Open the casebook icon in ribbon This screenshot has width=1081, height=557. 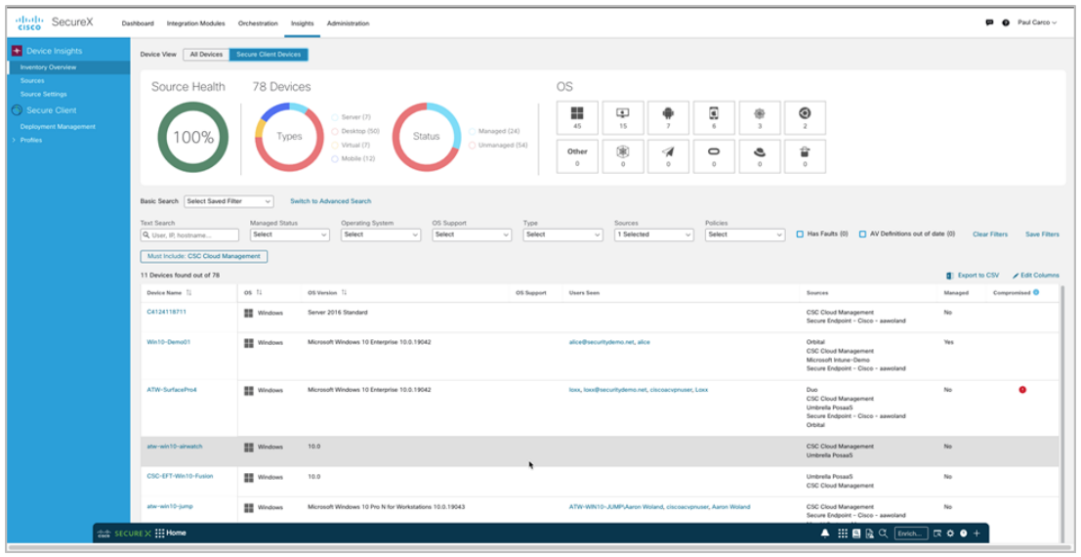(856, 534)
